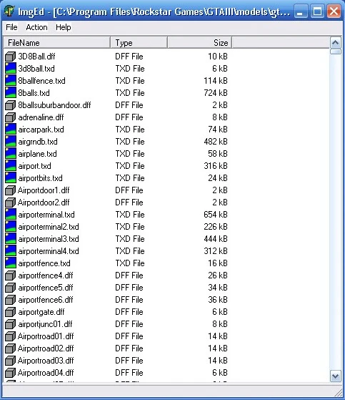Click the scrollbar down arrow
This screenshot has height=400, width=345.
click(x=336, y=376)
